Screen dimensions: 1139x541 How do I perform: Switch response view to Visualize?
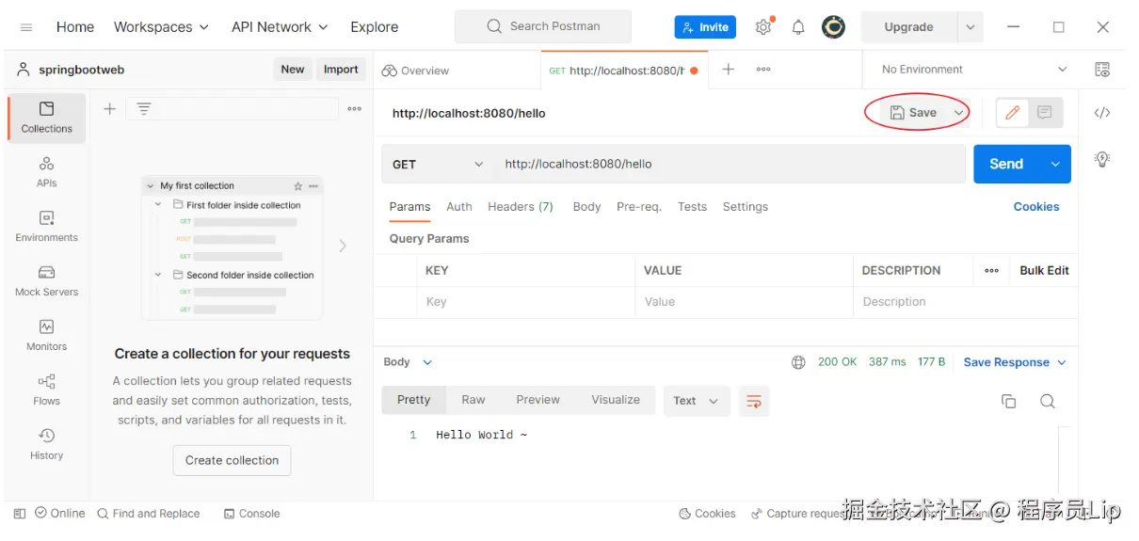(x=616, y=400)
